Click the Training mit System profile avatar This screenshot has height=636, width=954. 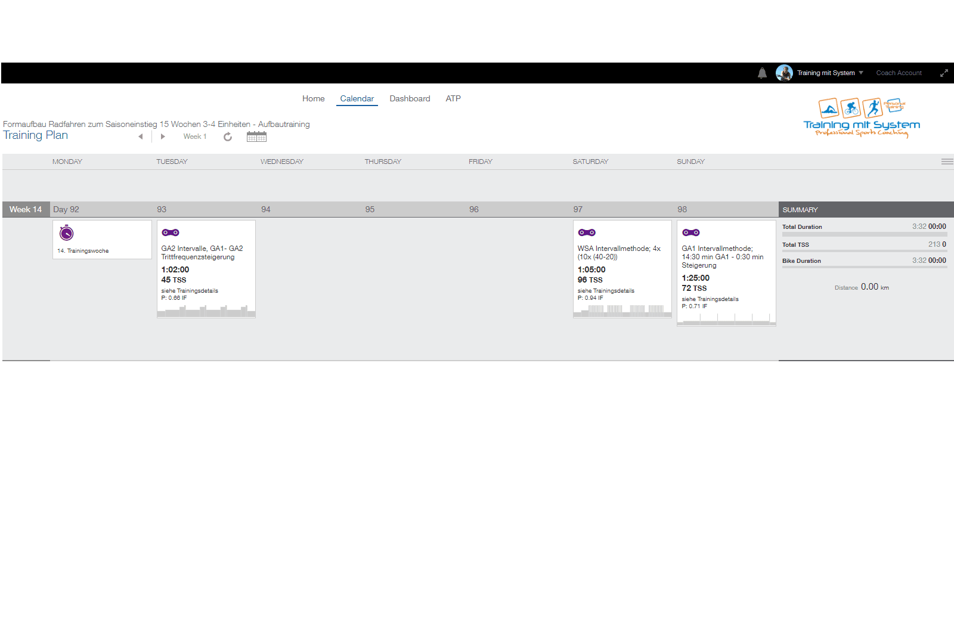[784, 73]
